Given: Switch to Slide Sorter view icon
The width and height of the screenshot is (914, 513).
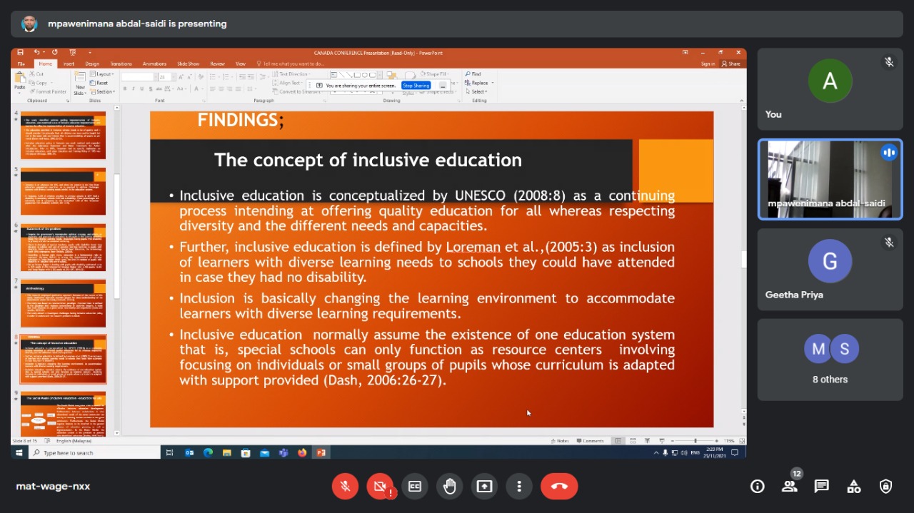Looking at the screenshot, I should pyautogui.click(x=633, y=441).
